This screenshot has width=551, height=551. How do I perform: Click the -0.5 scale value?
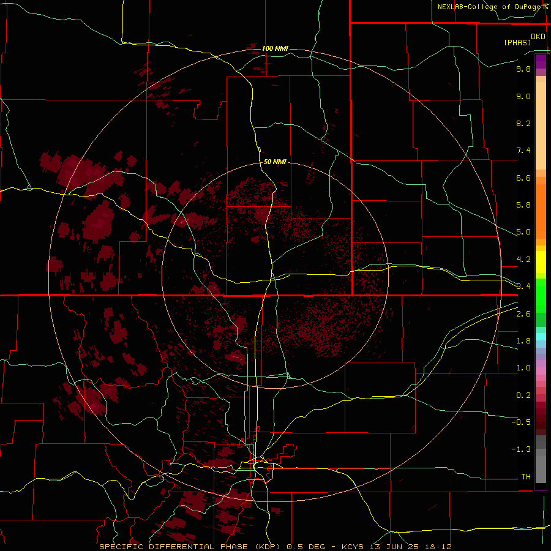[x=521, y=422]
